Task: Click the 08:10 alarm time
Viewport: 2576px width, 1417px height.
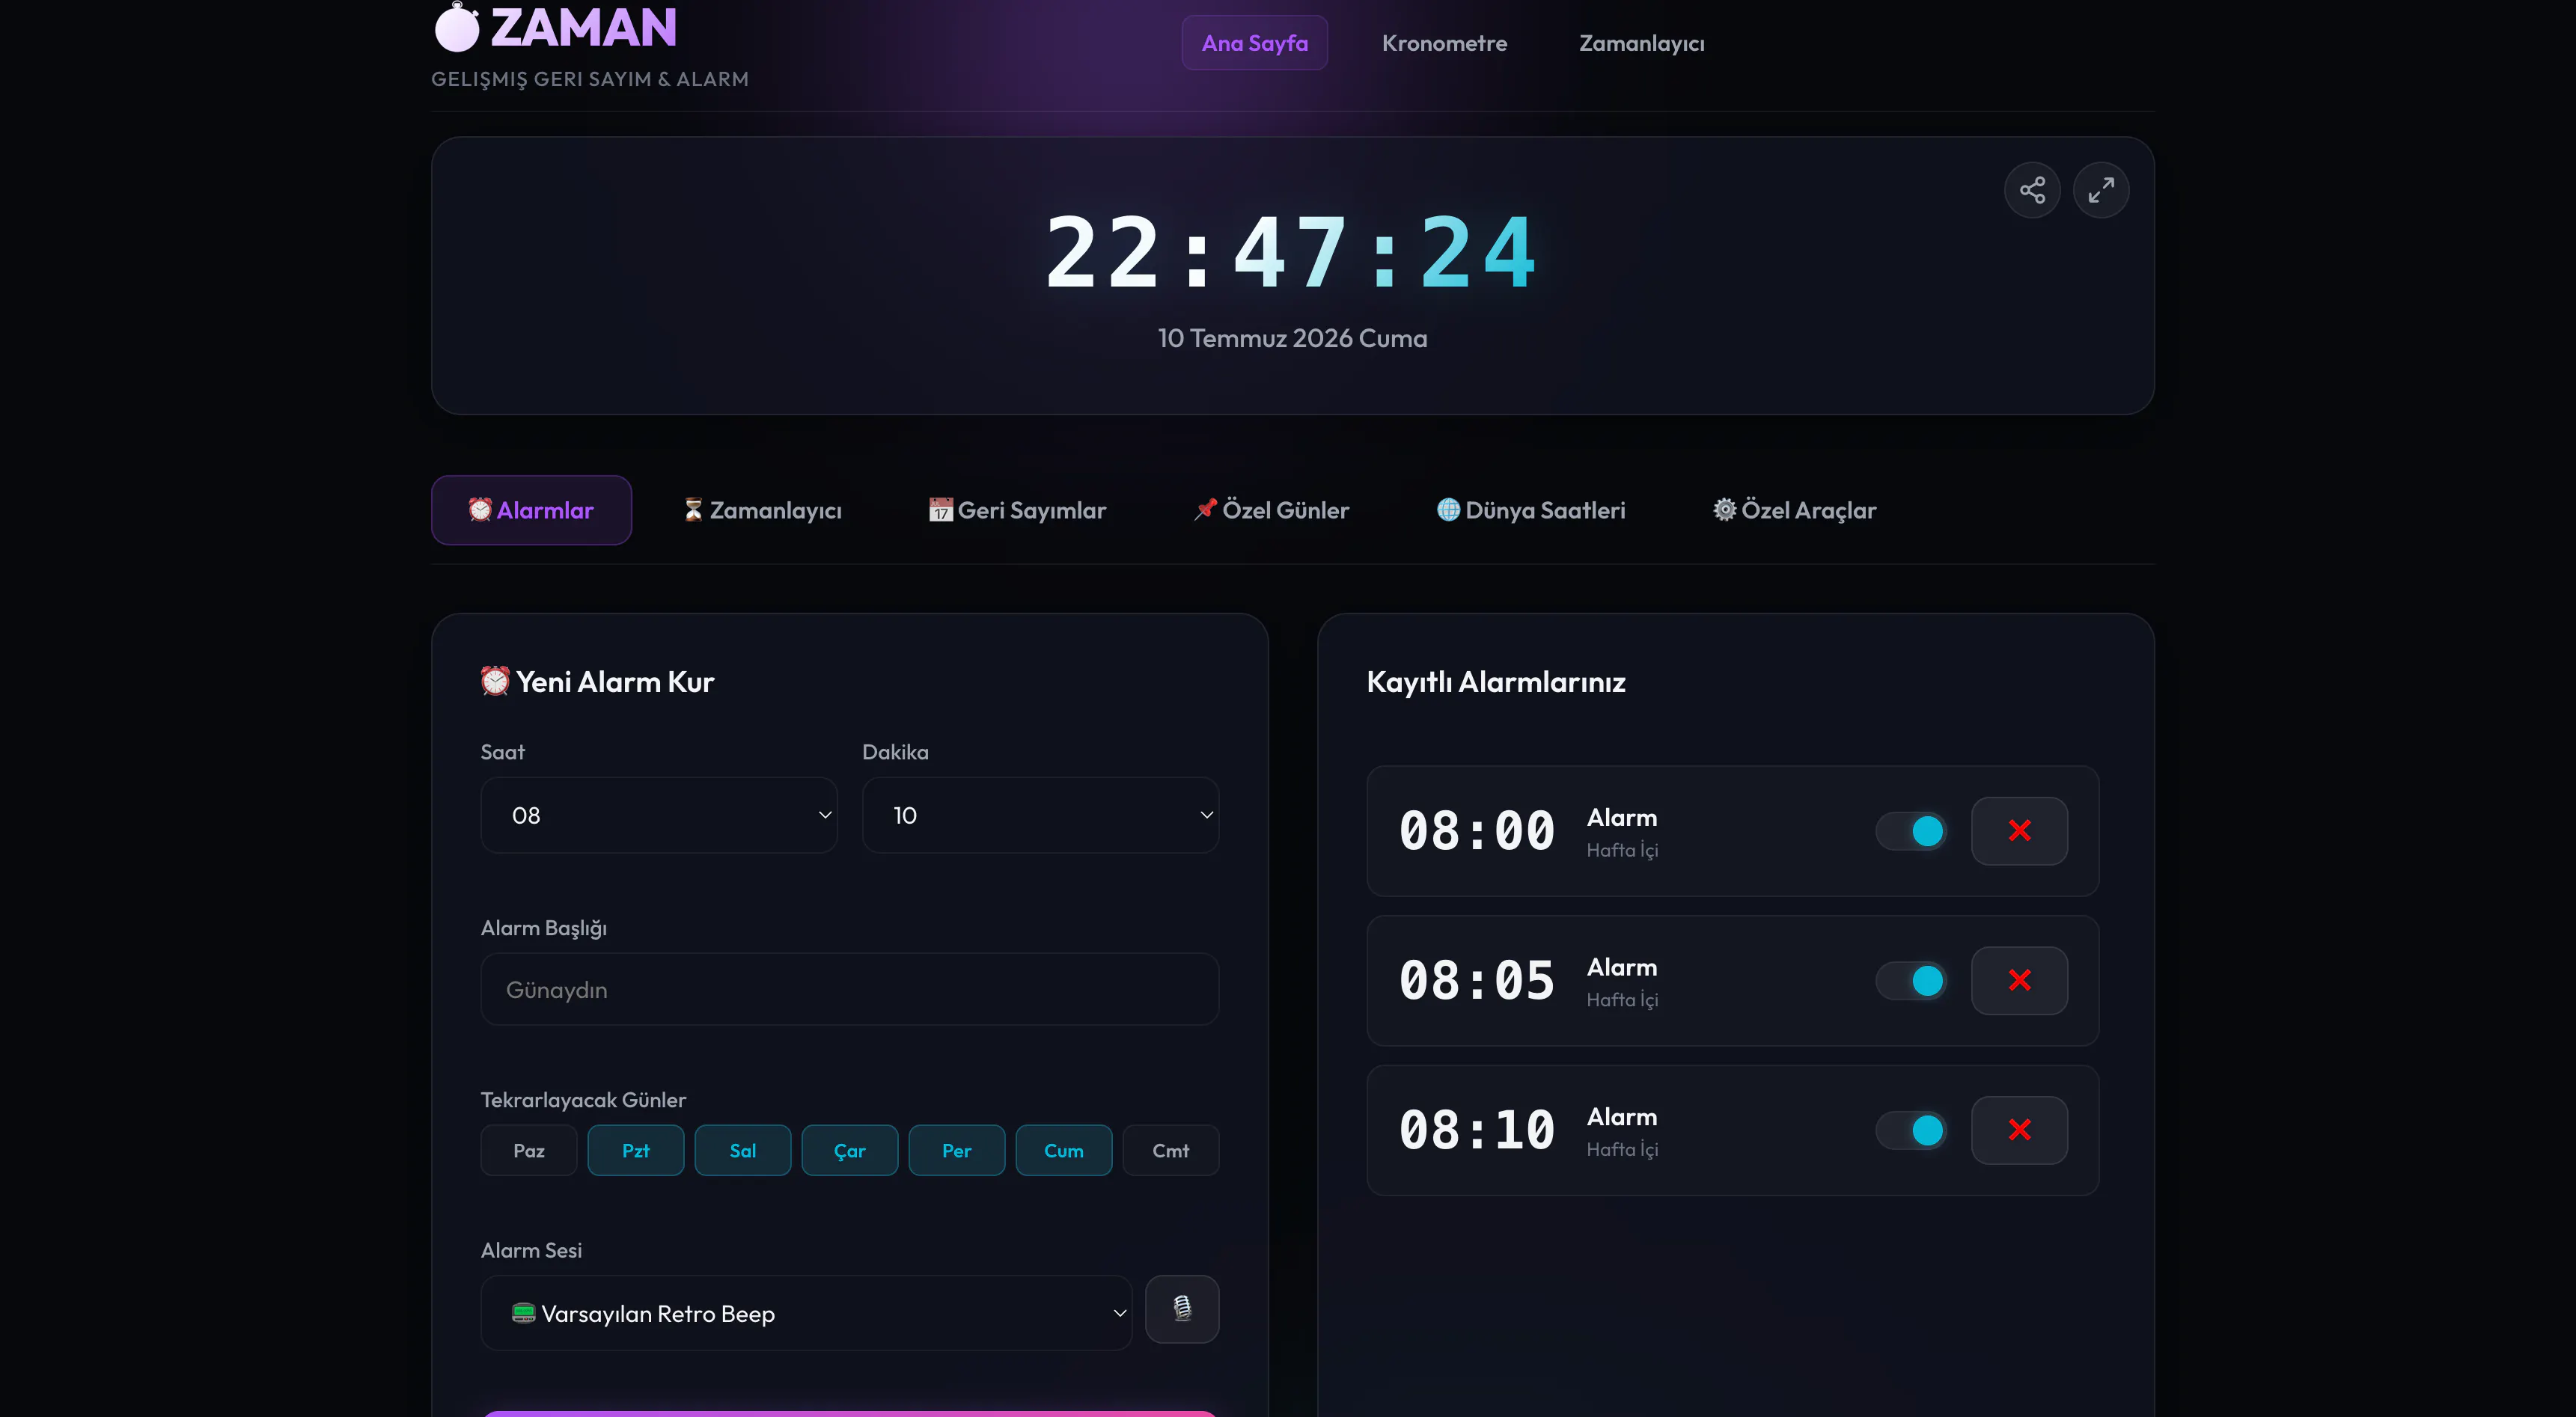Action: (1477, 1130)
